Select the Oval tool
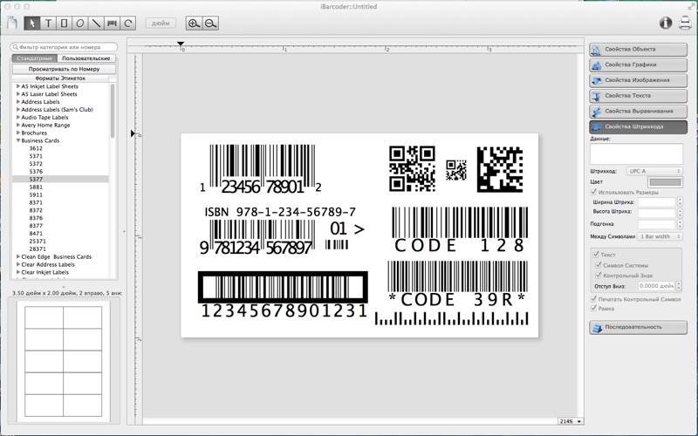Viewport: 698px width, 436px height. [x=80, y=24]
